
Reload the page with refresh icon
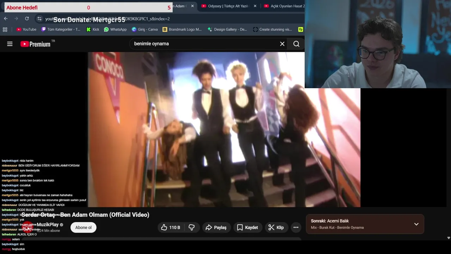(x=27, y=19)
